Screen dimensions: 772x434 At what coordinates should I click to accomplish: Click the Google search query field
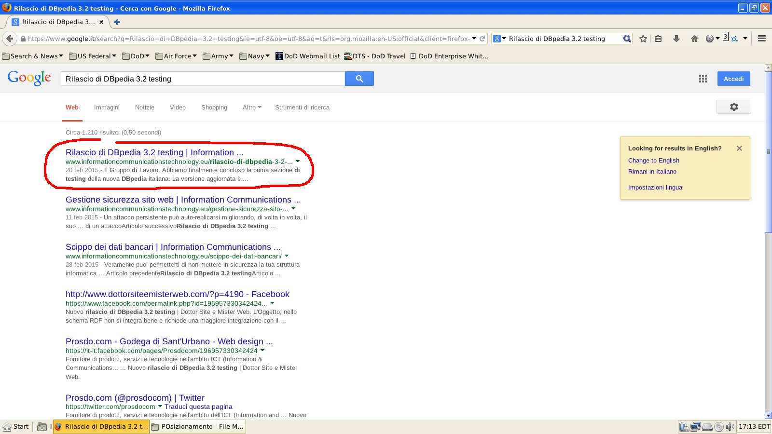[203, 79]
